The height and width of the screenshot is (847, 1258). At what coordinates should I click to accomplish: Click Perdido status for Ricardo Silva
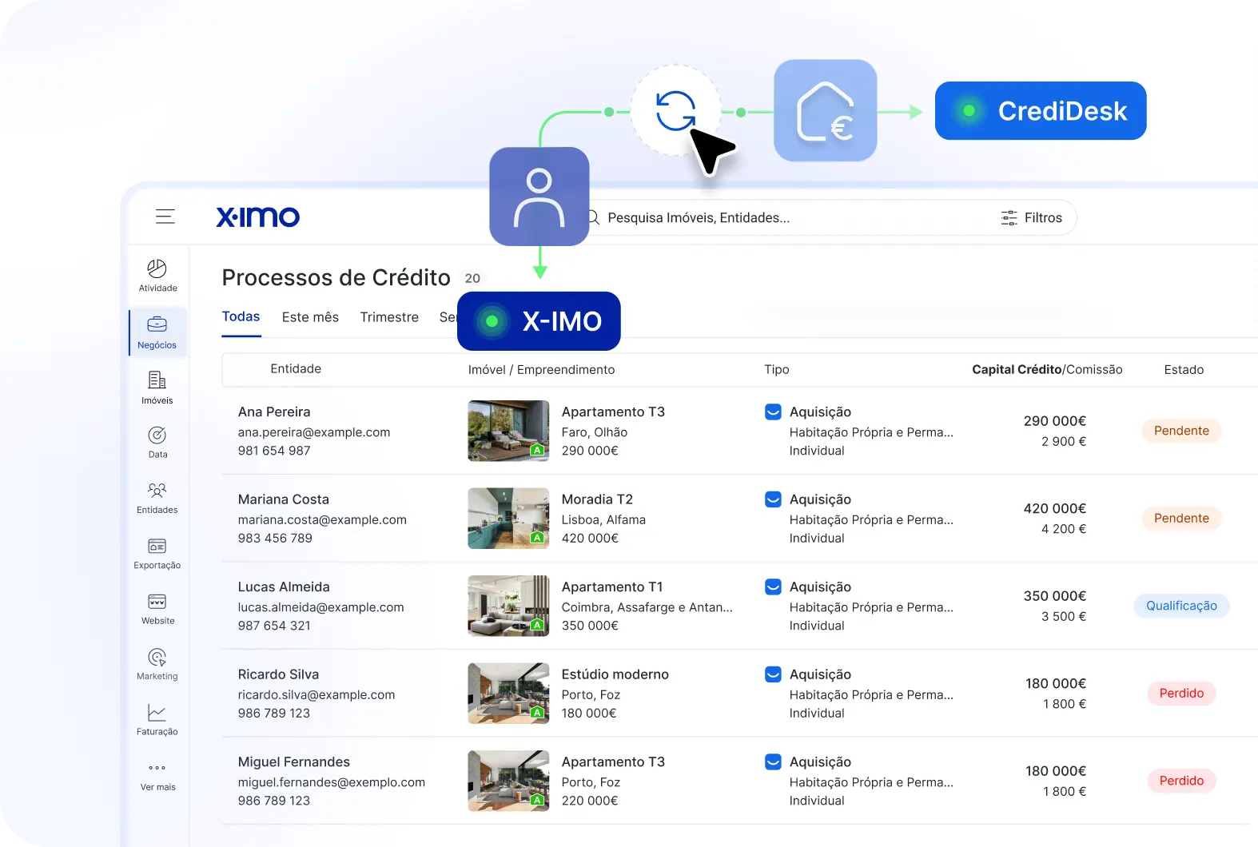[1181, 693]
